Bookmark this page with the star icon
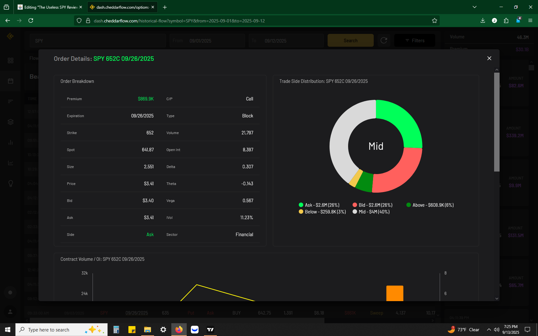 click(434, 20)
